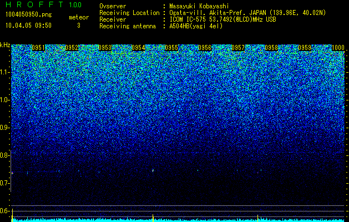Click the 0.8 kHz axis label

(x=5, y=155)
